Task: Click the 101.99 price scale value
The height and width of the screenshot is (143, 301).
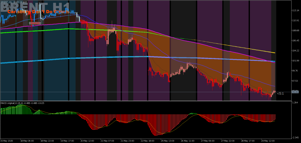Action: [296, 61]
